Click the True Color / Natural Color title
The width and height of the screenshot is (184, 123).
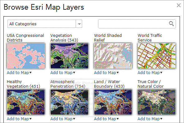(x=150, y=84)
